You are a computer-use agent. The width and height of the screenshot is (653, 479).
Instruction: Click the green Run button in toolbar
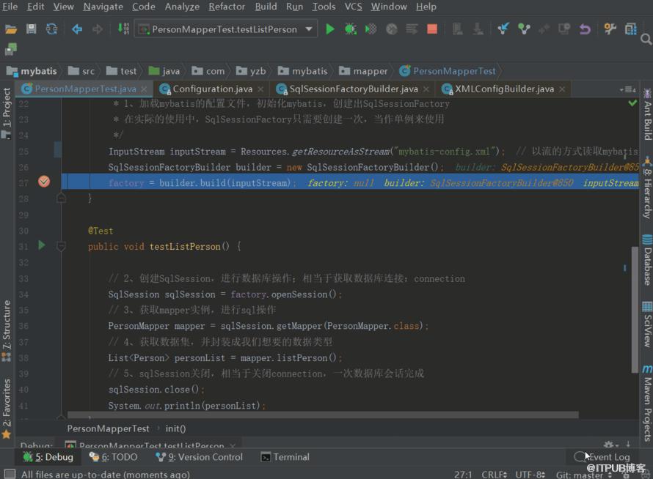(x=330, y=29)
